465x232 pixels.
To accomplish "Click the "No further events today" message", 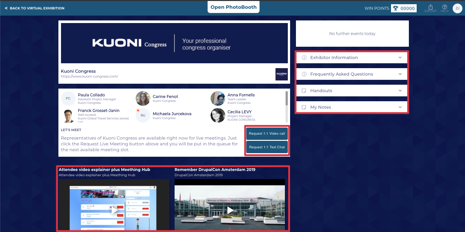I will (x=352, y=34).
